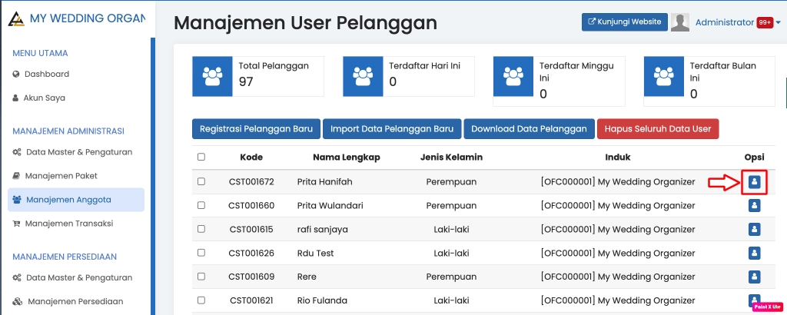Click Download Data Pelanggan button
787x315 pixels.
click(x=529, y=129)
